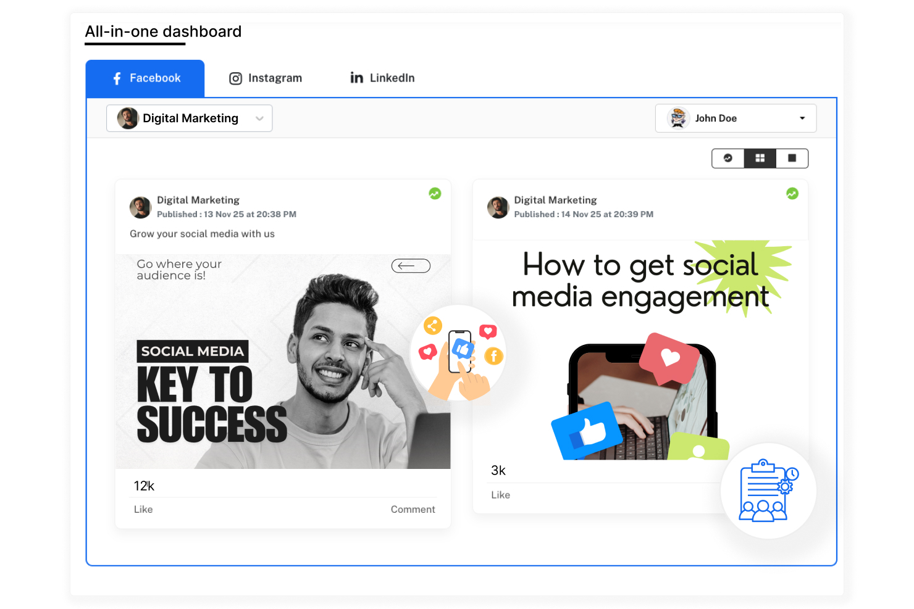Click the caret arrow beside John Doe
The image size is (914, 609).
(x=802, y=118)
